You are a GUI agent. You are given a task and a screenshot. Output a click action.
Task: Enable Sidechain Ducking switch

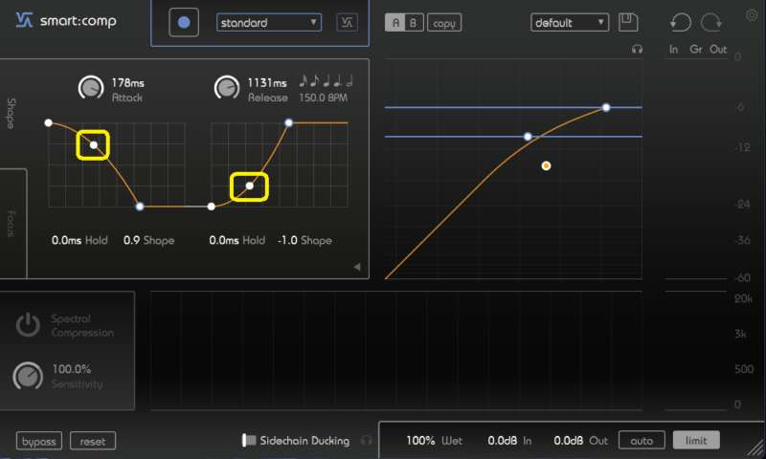tap(249, 441)
